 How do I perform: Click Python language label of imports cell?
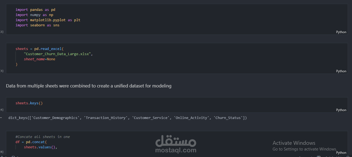(341, 32)
